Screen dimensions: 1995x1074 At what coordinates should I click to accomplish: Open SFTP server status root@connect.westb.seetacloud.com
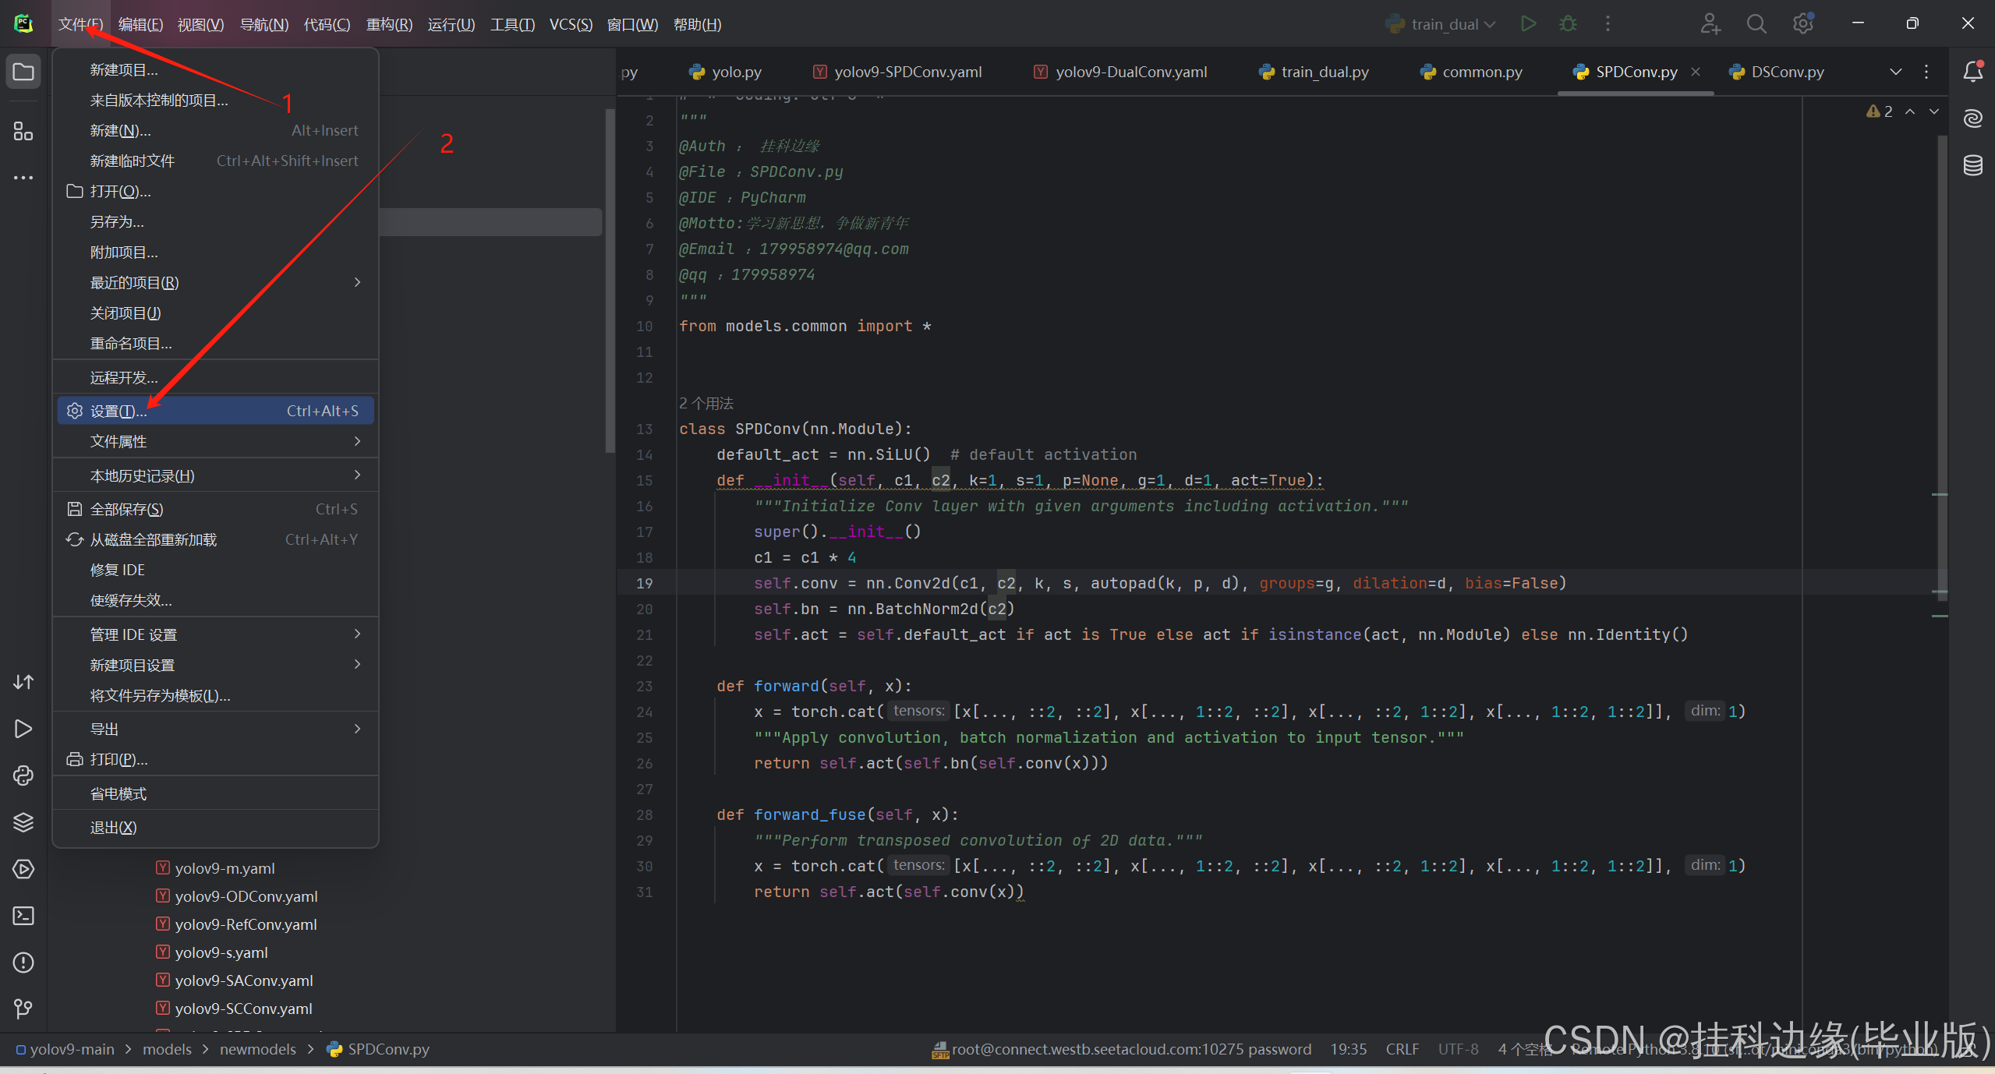(1122, 1049)
